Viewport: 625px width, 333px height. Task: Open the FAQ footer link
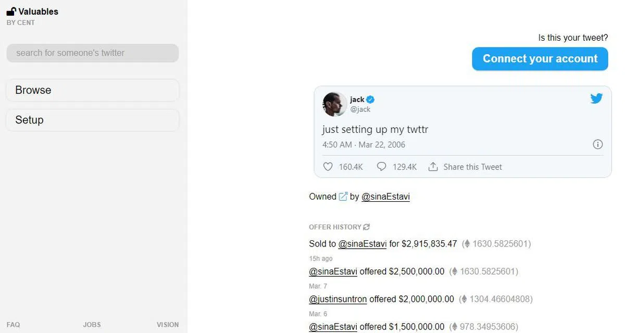(x=14, y=325)
